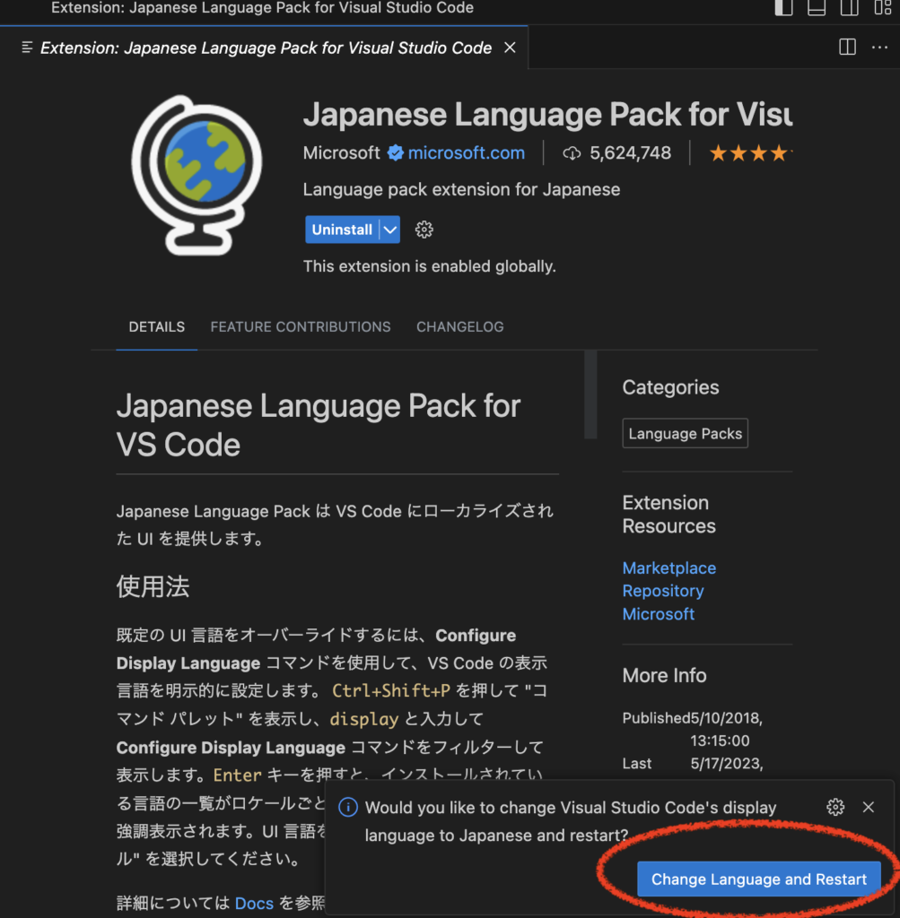
Task: Click Change Language and Restart button
Action: [x=759, y=879]
